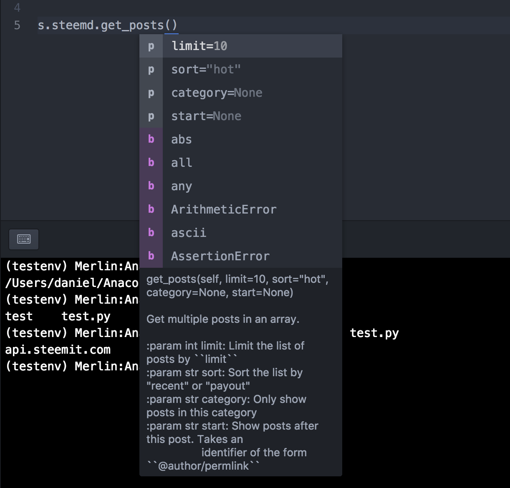Select the limit=10 parameter suggestion
This screenshot has width=510, height=488.
[x=241, y=46]
